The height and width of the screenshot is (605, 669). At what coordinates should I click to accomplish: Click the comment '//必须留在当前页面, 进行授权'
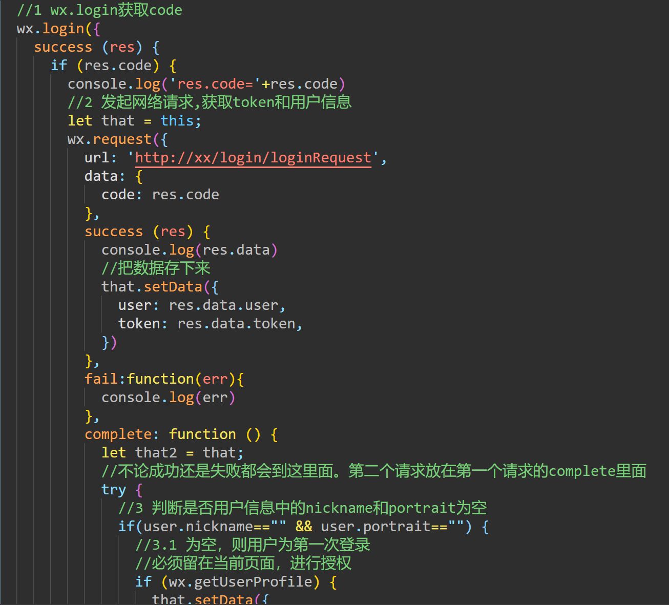coord(243,564)
